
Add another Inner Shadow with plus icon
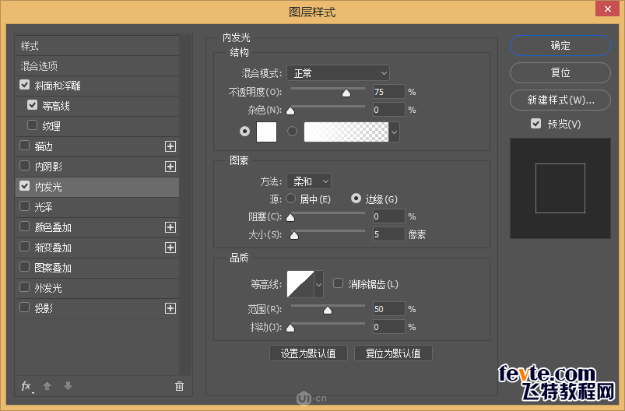[170, 167]
